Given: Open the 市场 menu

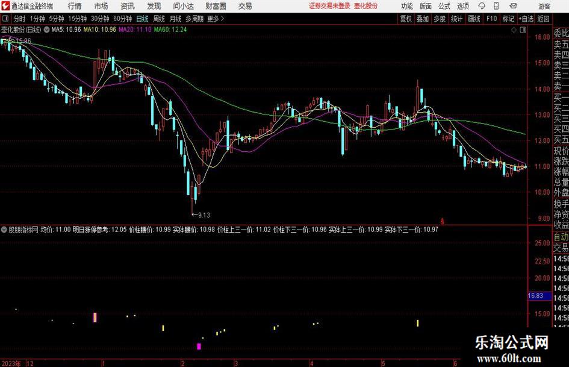Looking at the screenshot, I should coord(101,6).
